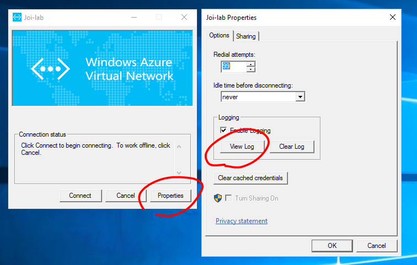This screenshot has height=265, width=417.
Task: Check the Turn Sharing On checkbox
Action: click(228, 198)
